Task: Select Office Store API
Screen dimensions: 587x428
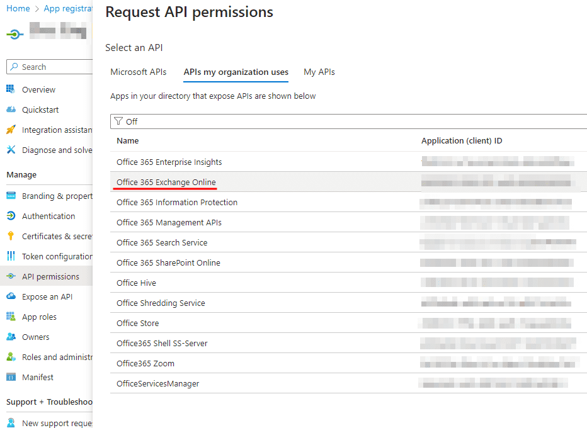Action: tap(348, 324)
